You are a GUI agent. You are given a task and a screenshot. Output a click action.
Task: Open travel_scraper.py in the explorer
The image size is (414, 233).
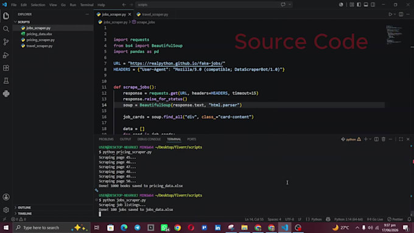pyautogui.click(x=40, y=46)
